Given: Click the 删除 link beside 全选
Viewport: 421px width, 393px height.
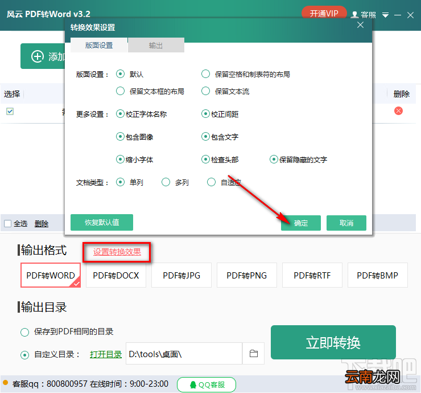Looking at the screenshot, I should [x=42, y=224].
